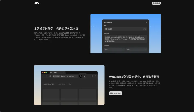The width and height of the screenshot is (194, 112).
Task: Click the chevron arrow of the time selector
Action: coord(145,49)
